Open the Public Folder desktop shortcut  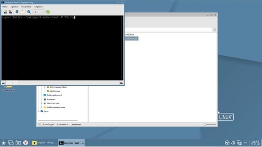point(8,88)
